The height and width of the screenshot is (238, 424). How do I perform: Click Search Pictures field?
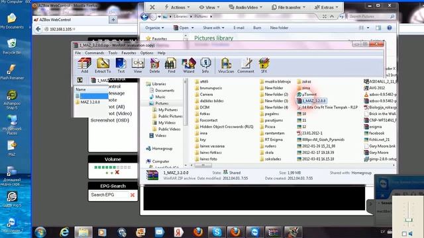point(371,17)
